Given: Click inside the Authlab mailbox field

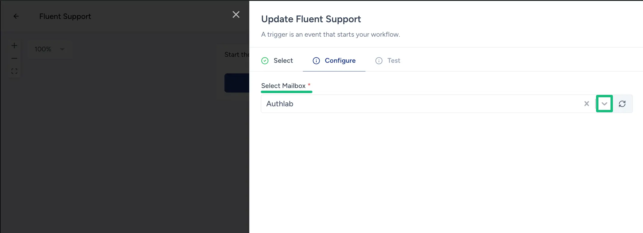Looking at the screenshot, I should [421, 104].
